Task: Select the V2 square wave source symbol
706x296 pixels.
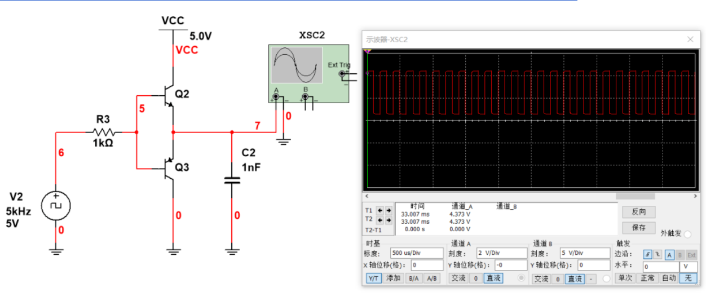Action: click(x=56, y=206)
